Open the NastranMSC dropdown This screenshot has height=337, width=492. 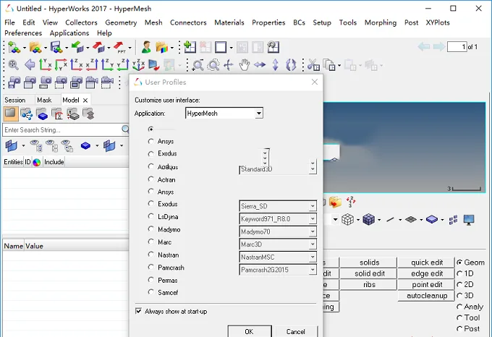pyautogui.click(x=313, y=257)
